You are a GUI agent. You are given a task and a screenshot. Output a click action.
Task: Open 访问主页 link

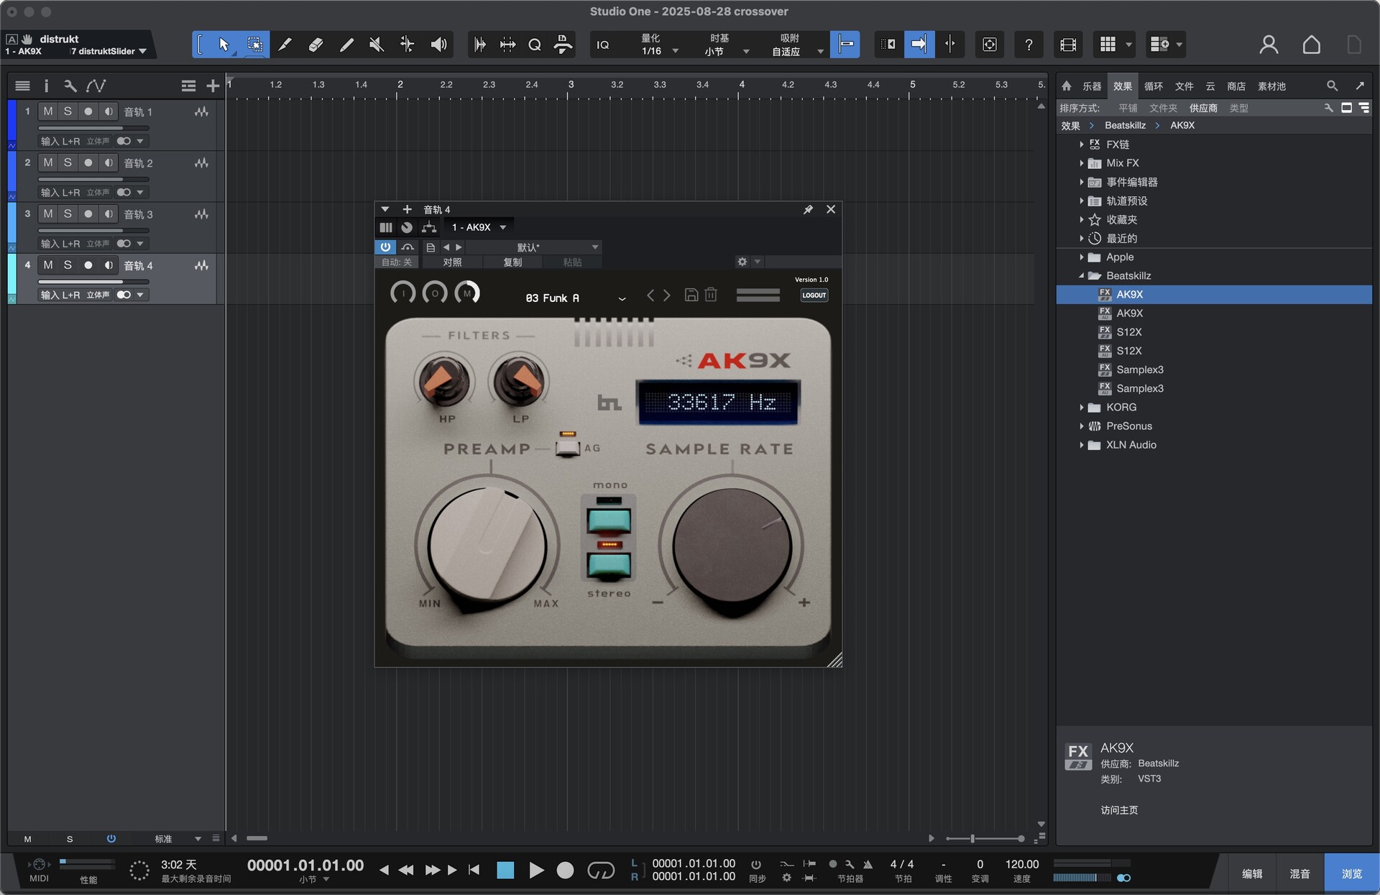pyautogui.click(x=1119, y=809)
